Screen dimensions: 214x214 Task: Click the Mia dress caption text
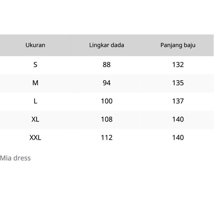pyautogui.click(x=15, y=158)
